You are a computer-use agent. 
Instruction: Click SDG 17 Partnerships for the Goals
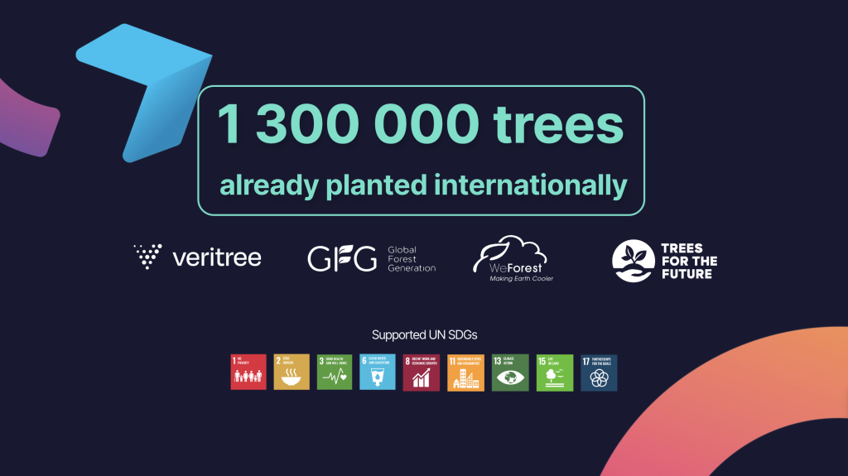pos(599,373)
